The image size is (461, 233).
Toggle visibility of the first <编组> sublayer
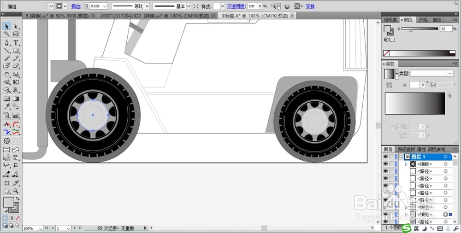point(385,164)
